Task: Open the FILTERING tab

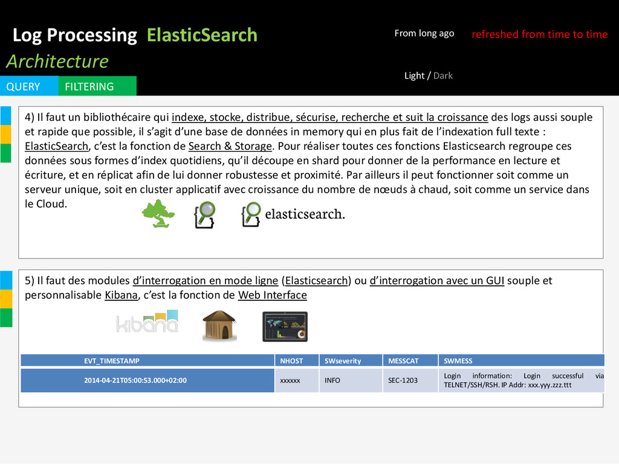Action: click(x=97, y=86)
